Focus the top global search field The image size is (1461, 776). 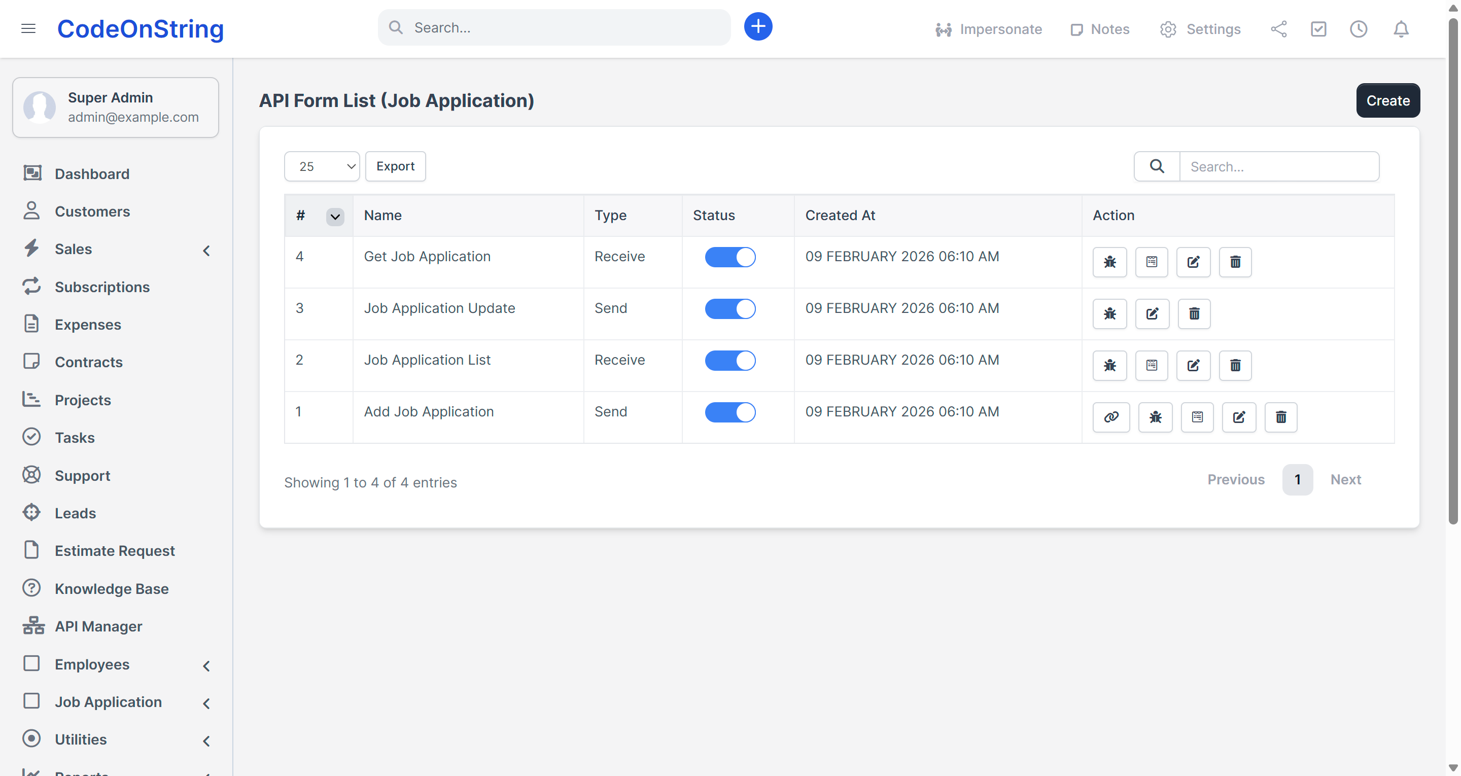[x=554, y=27]
